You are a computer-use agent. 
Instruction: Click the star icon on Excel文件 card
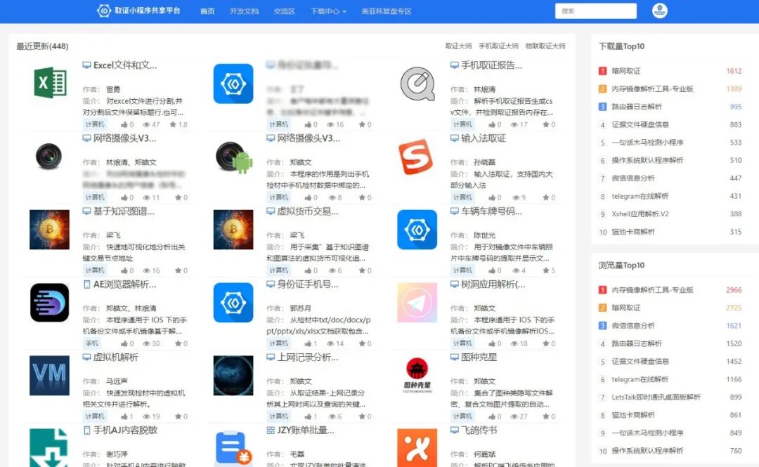pos(173,124)
